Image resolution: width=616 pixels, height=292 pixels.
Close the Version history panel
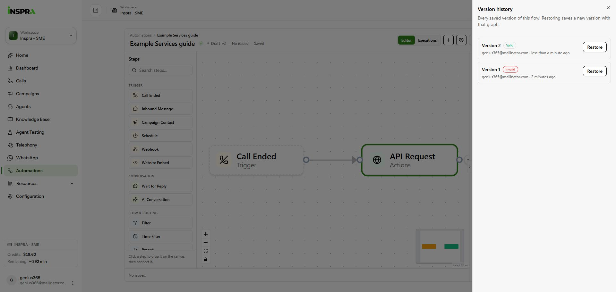(608, 8)
